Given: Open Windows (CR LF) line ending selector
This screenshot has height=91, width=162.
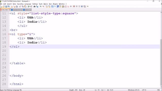Looking at the screenshot, I should [x=134, y=90].
